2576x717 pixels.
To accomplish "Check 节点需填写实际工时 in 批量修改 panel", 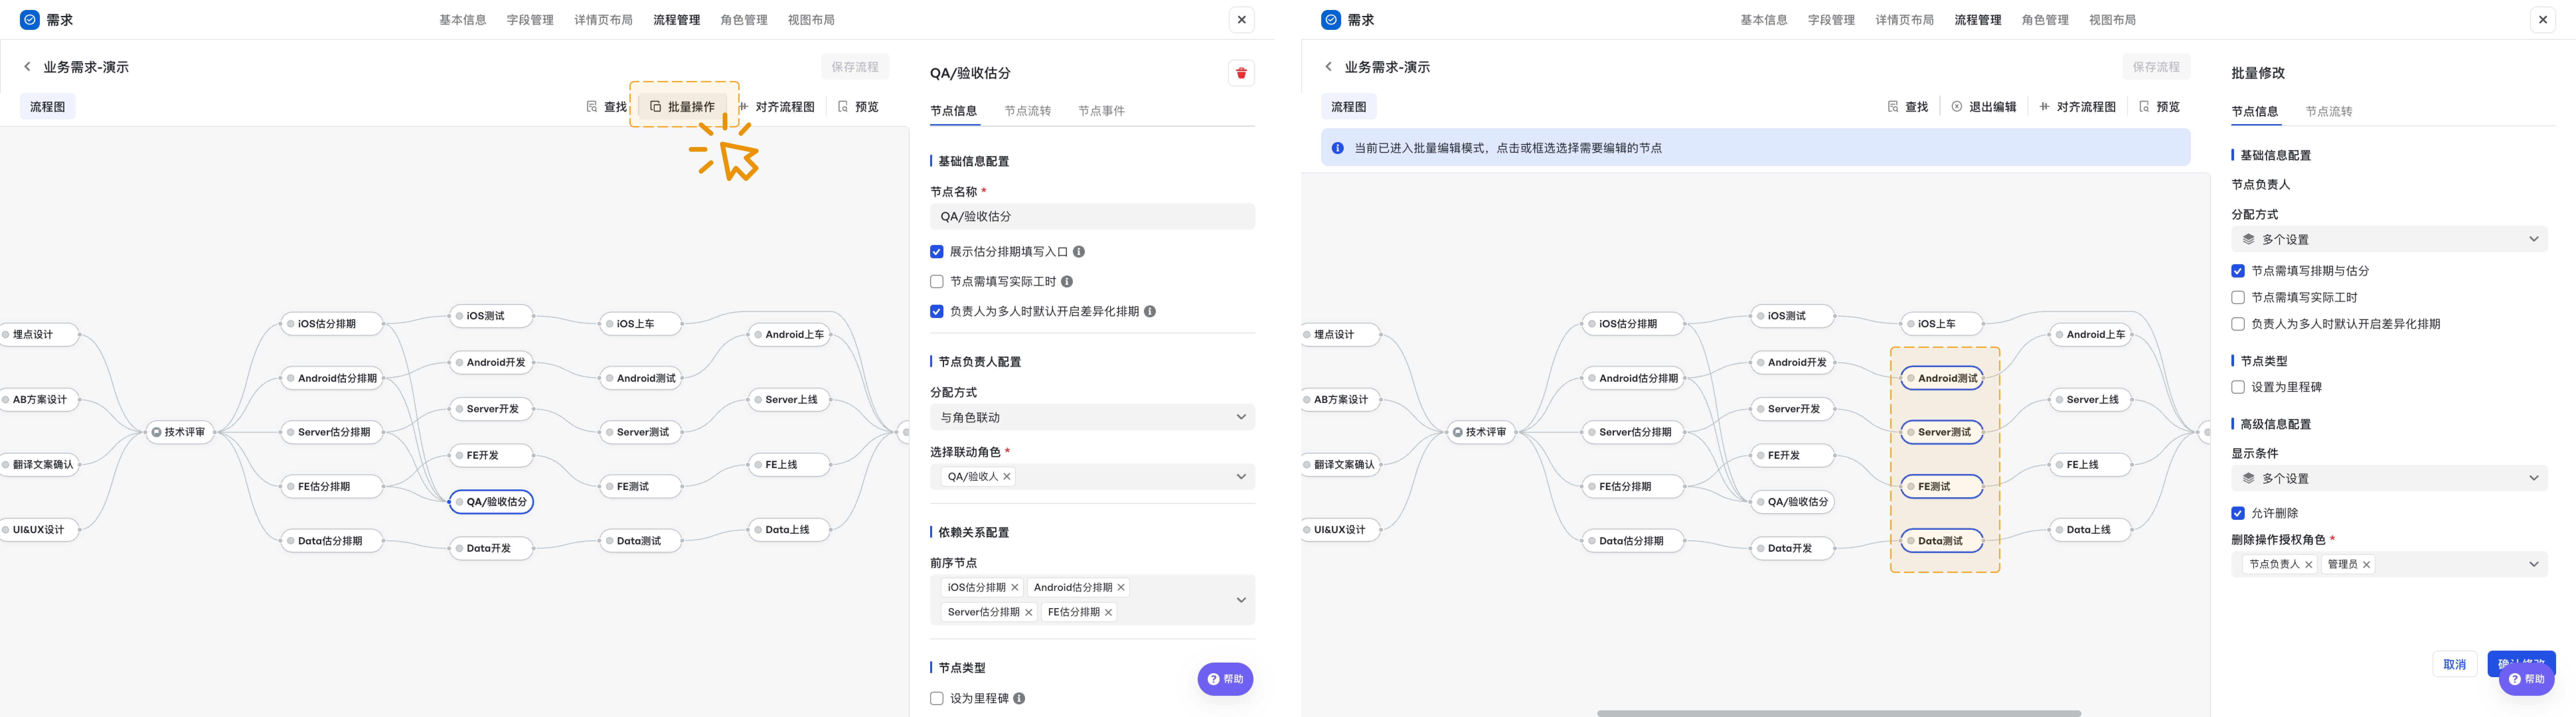I will coord(2238,298).
